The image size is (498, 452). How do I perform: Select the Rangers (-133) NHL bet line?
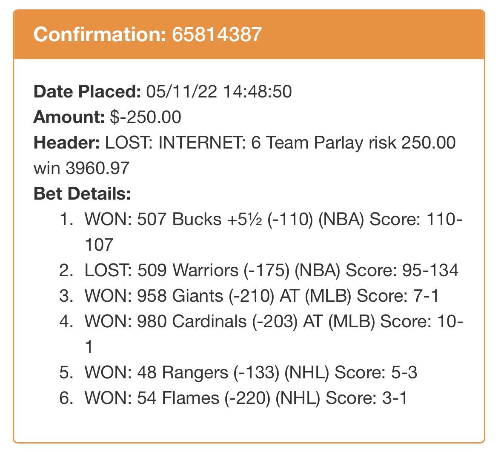[251, 372]
